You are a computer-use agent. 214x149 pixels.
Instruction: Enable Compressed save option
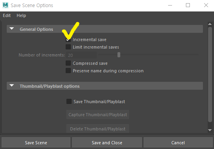coord(68,63)
